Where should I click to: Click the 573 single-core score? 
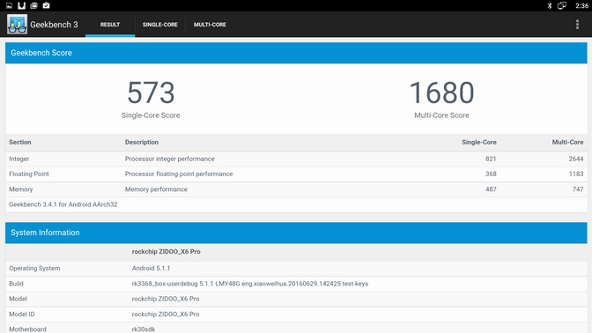151,92
